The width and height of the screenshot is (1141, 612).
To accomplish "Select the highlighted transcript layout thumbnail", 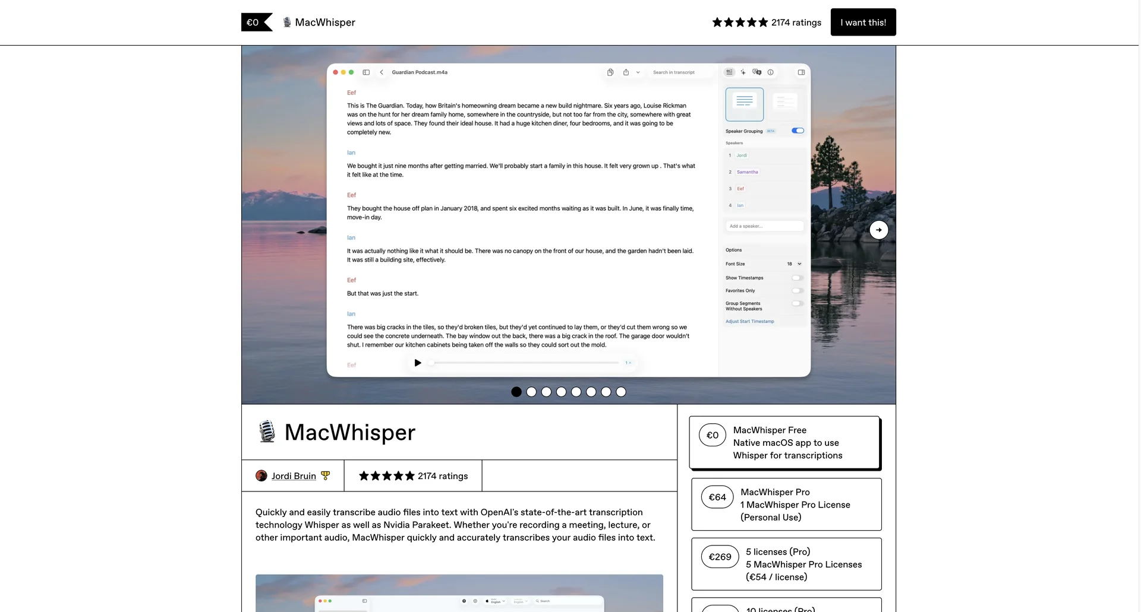I will pos(745,104).
